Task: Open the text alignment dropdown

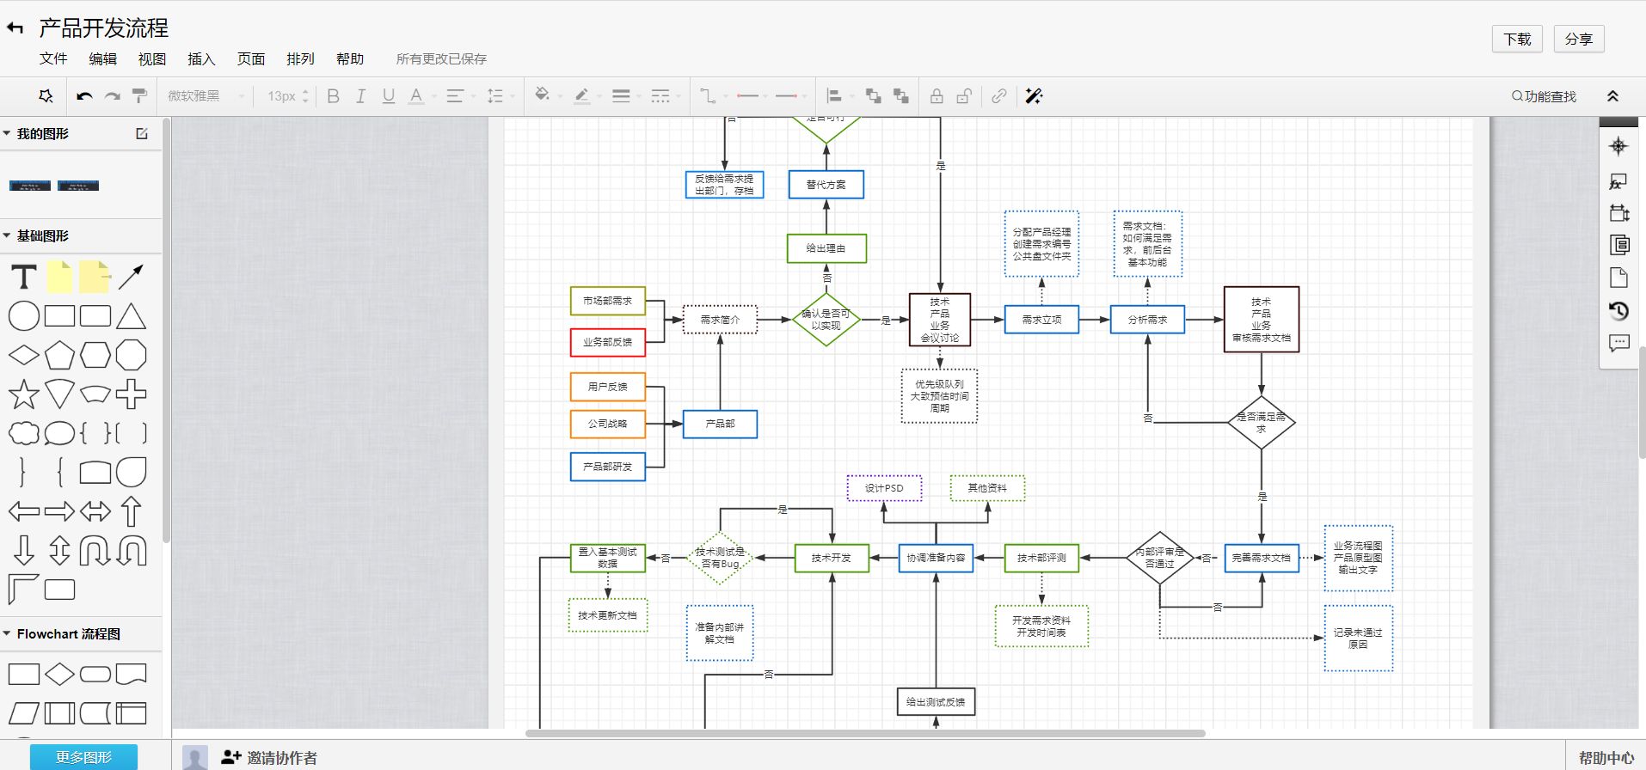Action: click(x=456, y=96)
